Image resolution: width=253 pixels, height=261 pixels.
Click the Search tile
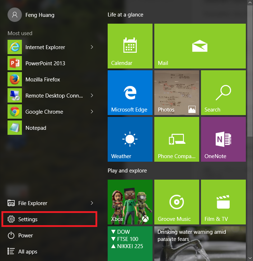tap(223, 92)
